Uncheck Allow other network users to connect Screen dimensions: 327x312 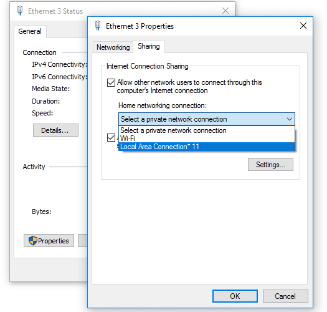[x=111, y=82]
